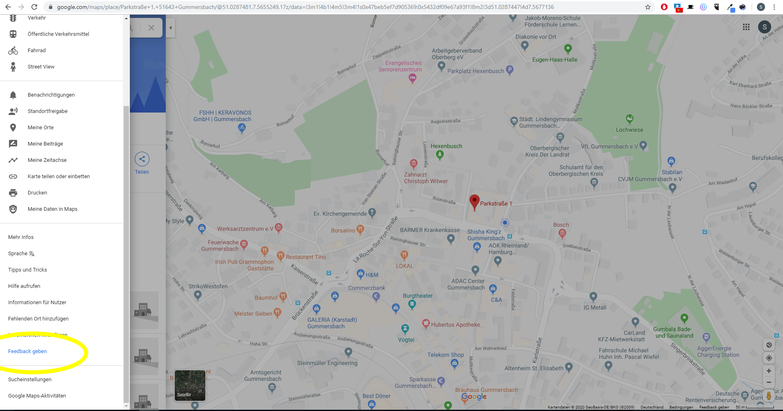Open the Sprache language setting
The image size is (783, 411).
21,254
